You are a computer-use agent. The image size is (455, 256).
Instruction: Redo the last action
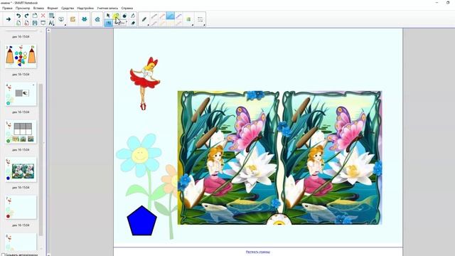[26, 16]
